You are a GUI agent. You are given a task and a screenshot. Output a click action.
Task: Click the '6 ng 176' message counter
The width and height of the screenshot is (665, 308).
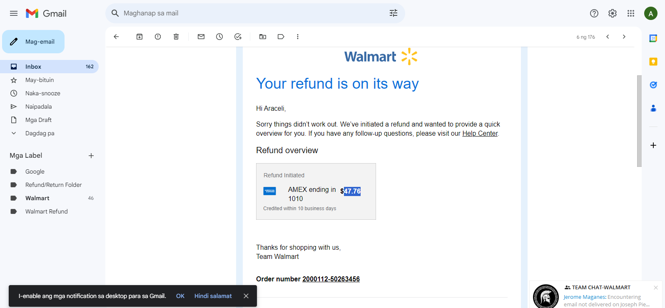(x=586, y=37)
